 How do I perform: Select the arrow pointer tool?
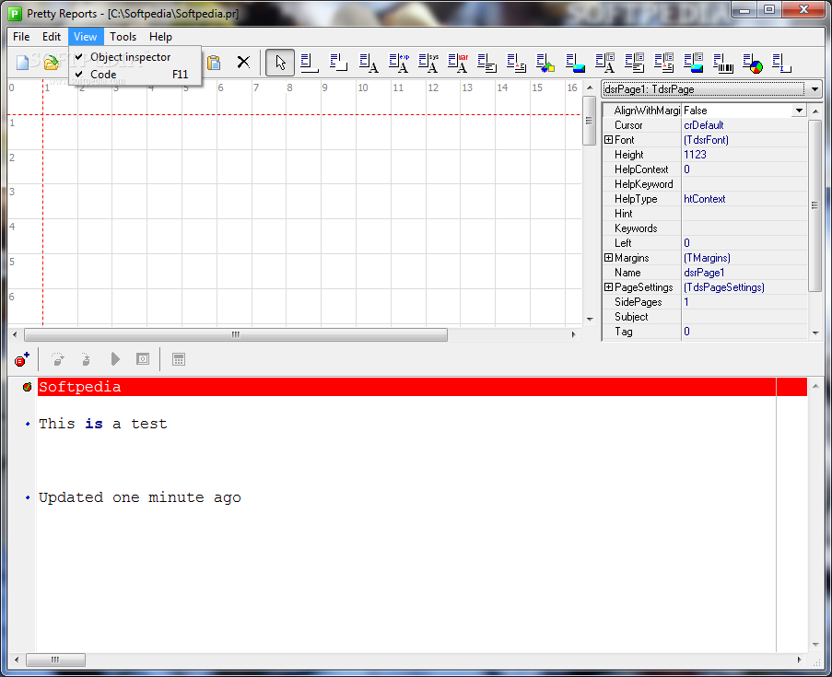coord(279,63)
